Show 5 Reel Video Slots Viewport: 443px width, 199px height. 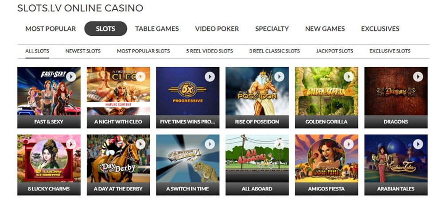pyautogui.click(x=210, y=51)
